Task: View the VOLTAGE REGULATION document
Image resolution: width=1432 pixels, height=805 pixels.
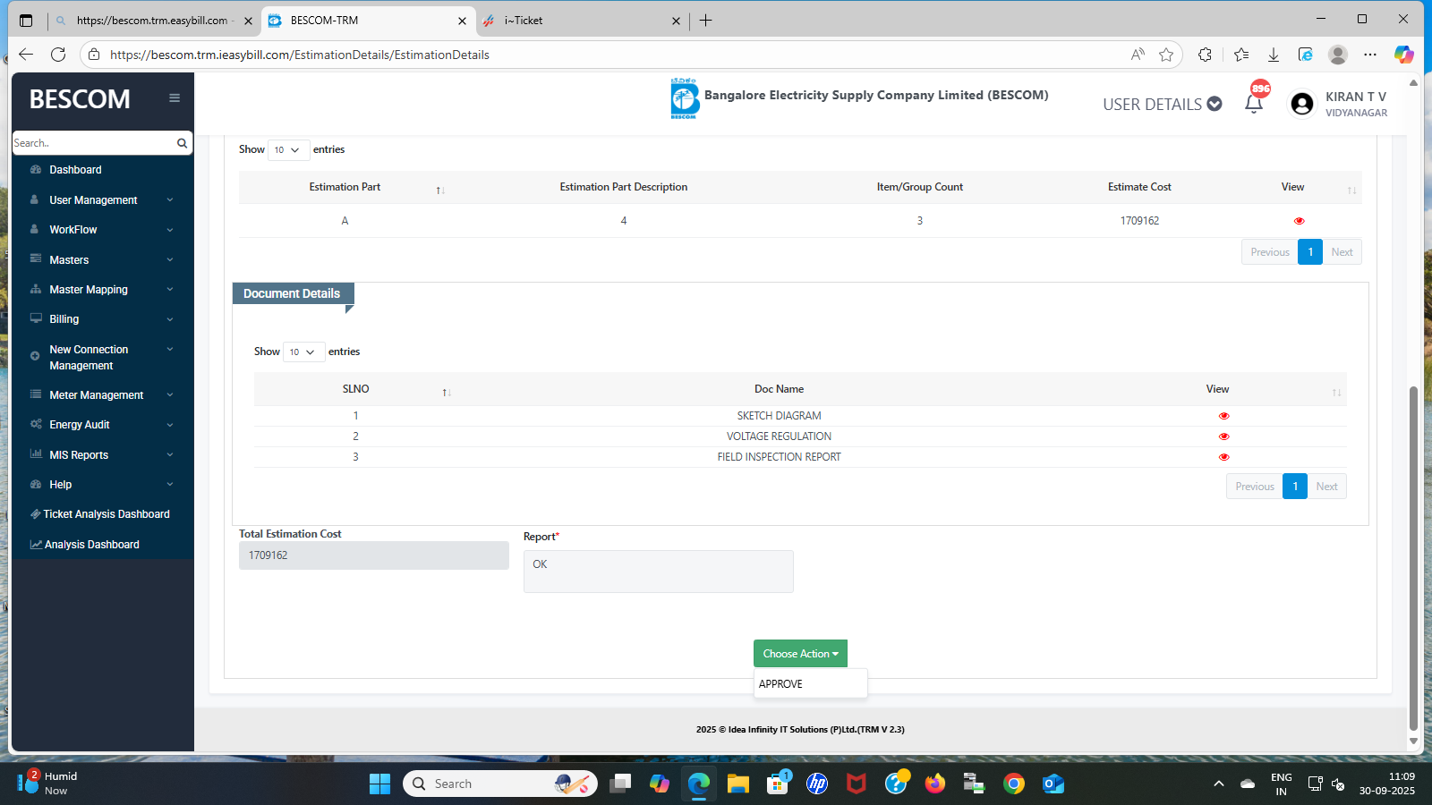Action: tap(1223, 436)
